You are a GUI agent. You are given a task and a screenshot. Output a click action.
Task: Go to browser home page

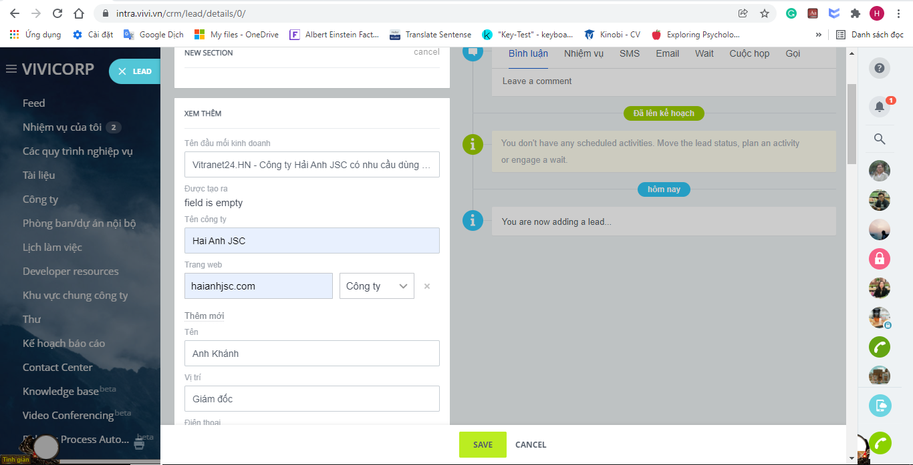[79, 13]
